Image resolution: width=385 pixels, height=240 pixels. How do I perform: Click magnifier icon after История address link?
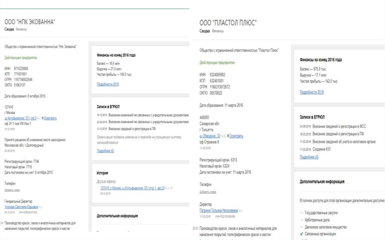click(167, 188)
